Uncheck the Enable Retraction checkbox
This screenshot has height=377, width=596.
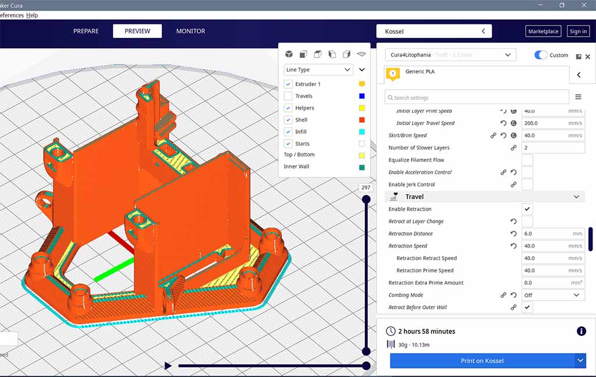click(x=527, y=209)
